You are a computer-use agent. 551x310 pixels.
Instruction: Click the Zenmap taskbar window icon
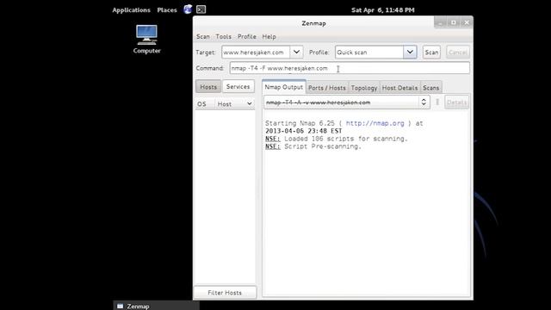coord(121,307)
